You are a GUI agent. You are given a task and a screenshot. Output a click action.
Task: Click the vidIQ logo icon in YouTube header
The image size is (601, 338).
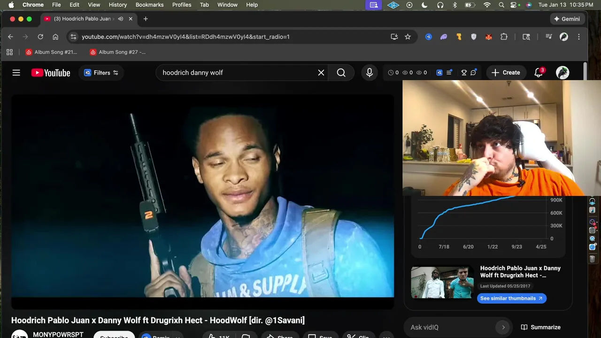(x=439, y=73)
